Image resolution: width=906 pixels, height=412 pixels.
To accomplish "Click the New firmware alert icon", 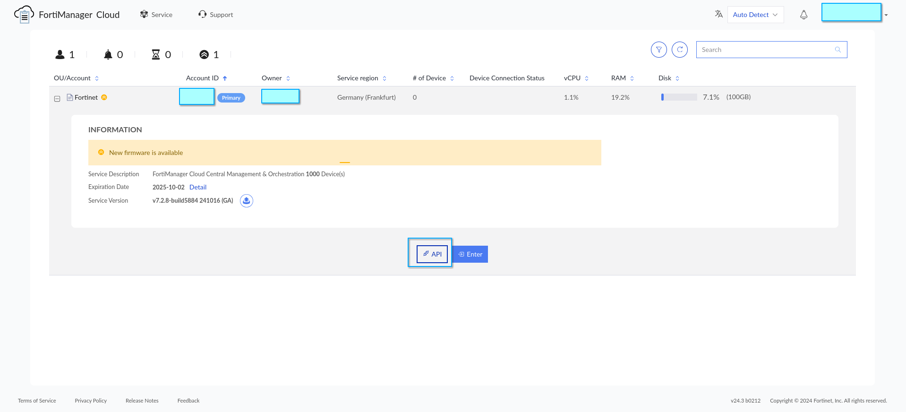I will pyautogui.click(x=101, y=152).
